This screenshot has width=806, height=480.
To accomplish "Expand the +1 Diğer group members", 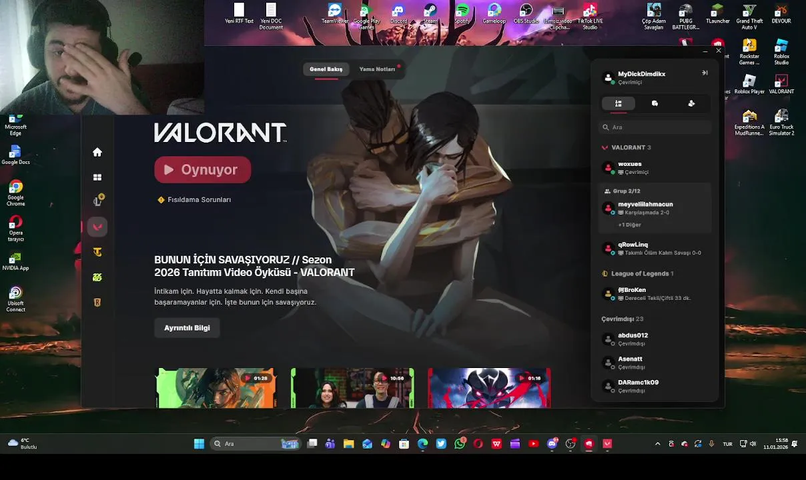I will click(629, 225).
